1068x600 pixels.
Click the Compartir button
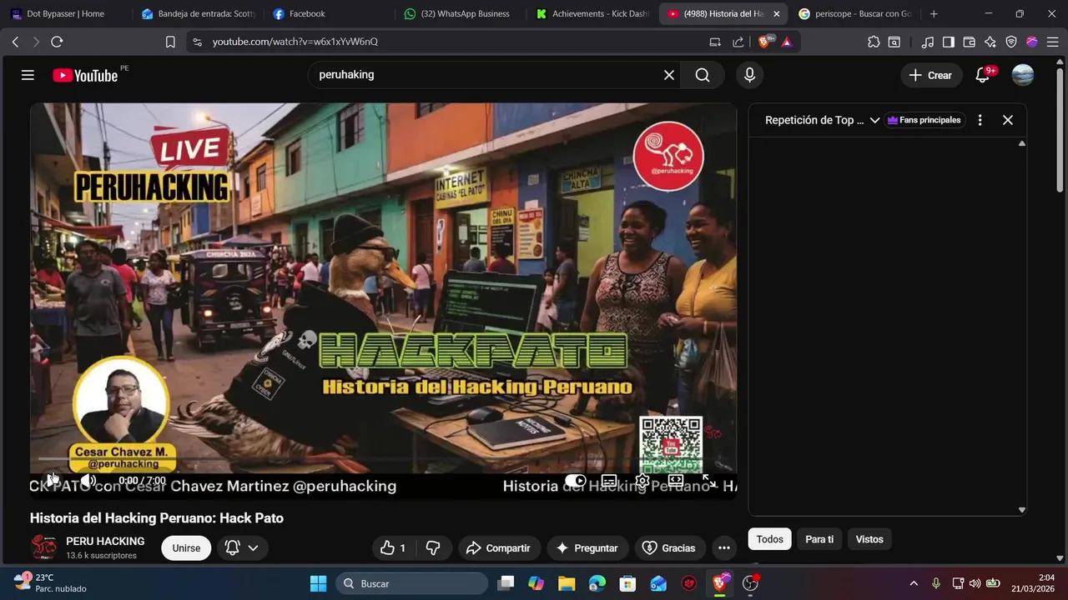point(498,548)
